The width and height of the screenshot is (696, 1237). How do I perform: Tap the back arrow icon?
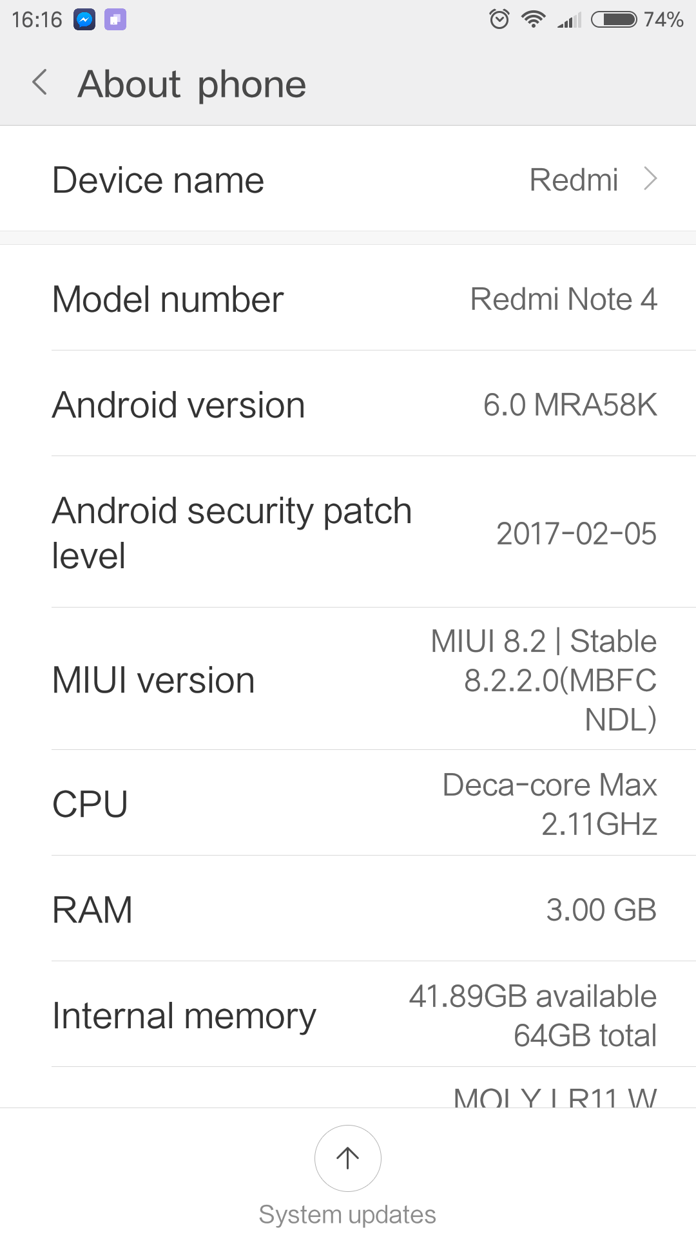point(40,83)
